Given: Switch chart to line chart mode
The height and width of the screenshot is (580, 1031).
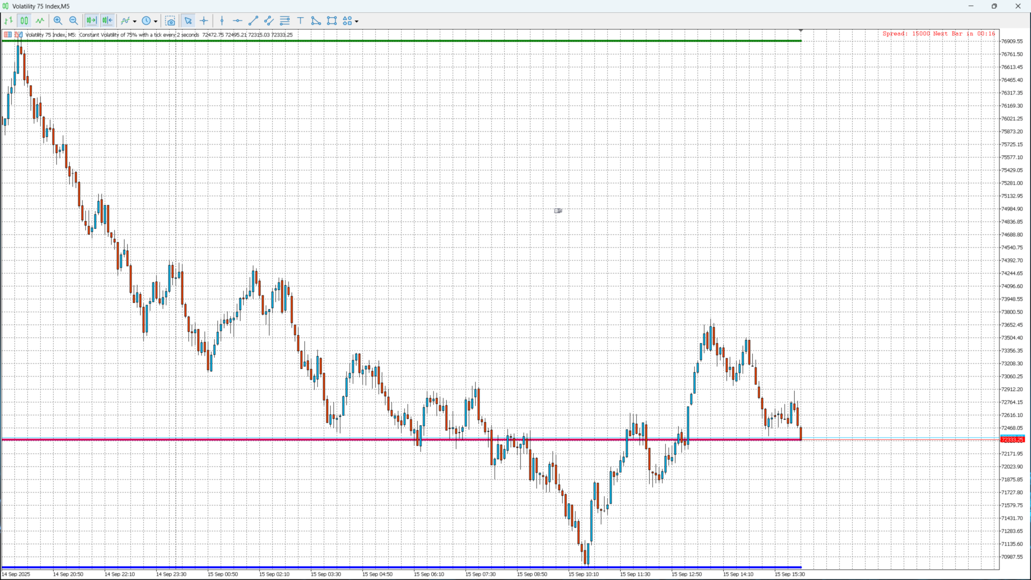Looking at the screenshot, I should coord(40,21).
